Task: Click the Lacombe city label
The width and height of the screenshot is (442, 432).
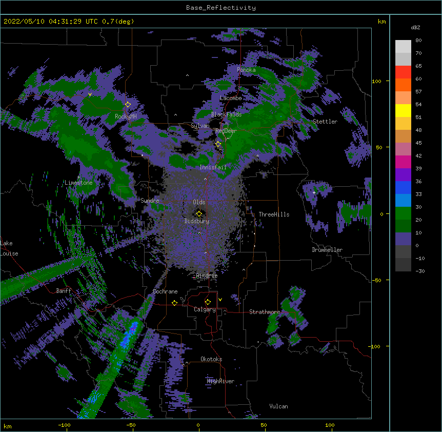Action: 231,98
